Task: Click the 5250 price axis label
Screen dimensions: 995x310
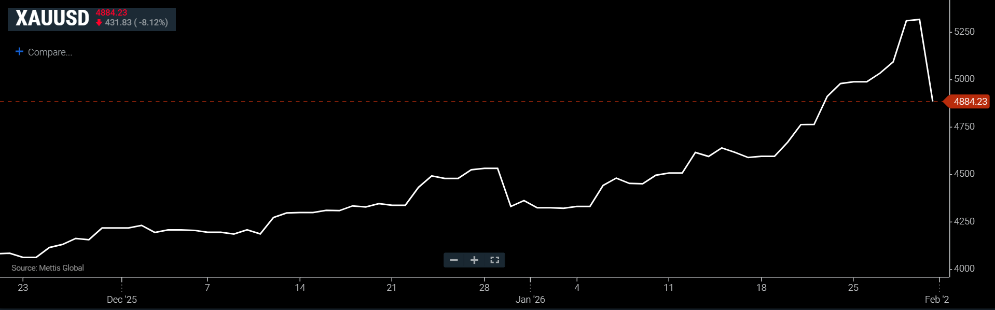Action: (964, 32)
